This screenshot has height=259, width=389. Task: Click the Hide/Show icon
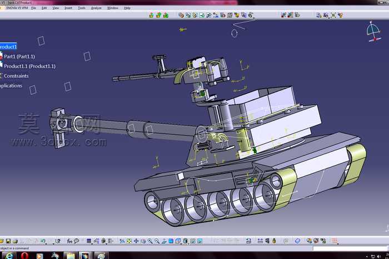193,241
